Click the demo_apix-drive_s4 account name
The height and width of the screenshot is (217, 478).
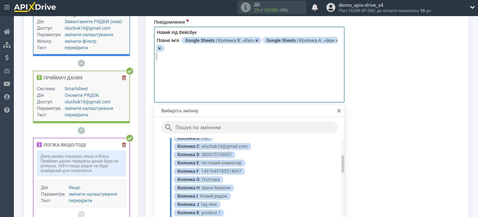(x=361, y=5)
